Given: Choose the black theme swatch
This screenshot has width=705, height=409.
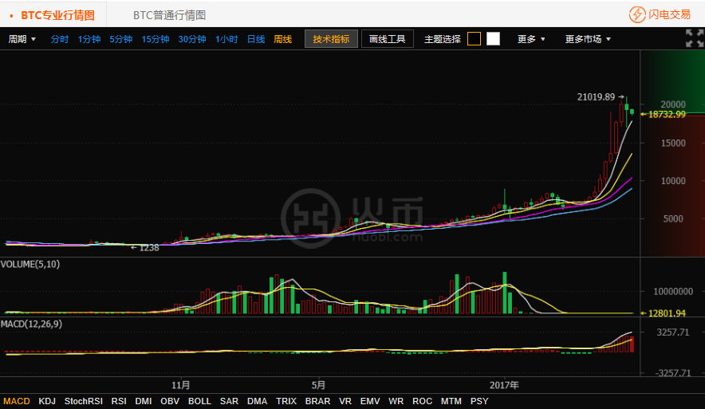Looking at the screenshot, I should pyautogui.click(x=474, y=39).
